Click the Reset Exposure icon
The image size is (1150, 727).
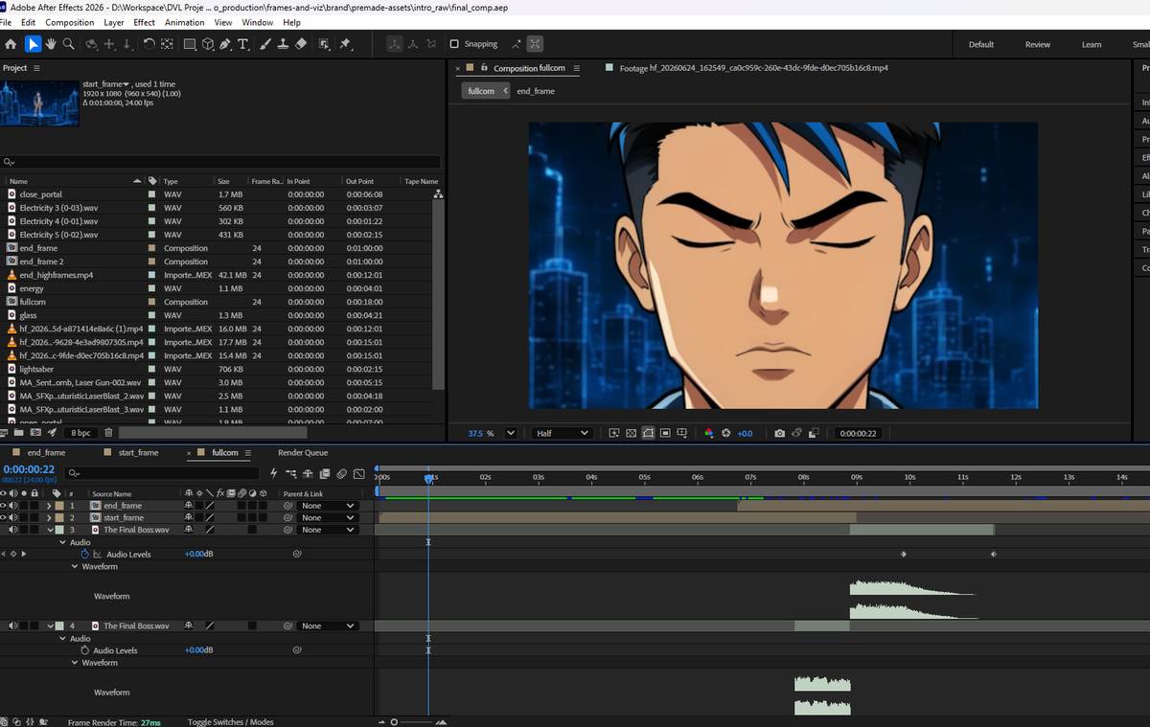click(725, 433)
